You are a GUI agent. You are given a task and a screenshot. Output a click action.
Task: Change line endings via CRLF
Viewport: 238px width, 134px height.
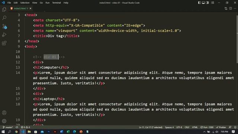pyautogui.click(x=187, y=127)
